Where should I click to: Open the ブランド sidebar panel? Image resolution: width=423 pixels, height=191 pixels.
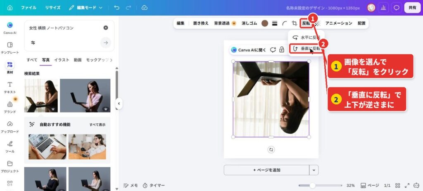[x=10, y=107]
